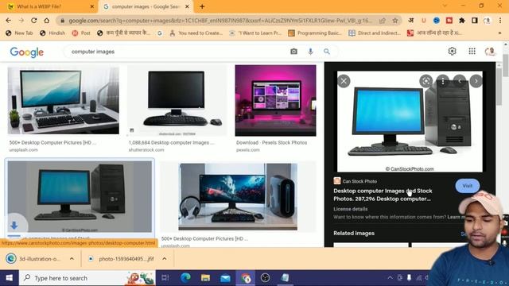Click the large preview image of desktop computer
Screen dimensions: 509x286
tap(410, 122)
